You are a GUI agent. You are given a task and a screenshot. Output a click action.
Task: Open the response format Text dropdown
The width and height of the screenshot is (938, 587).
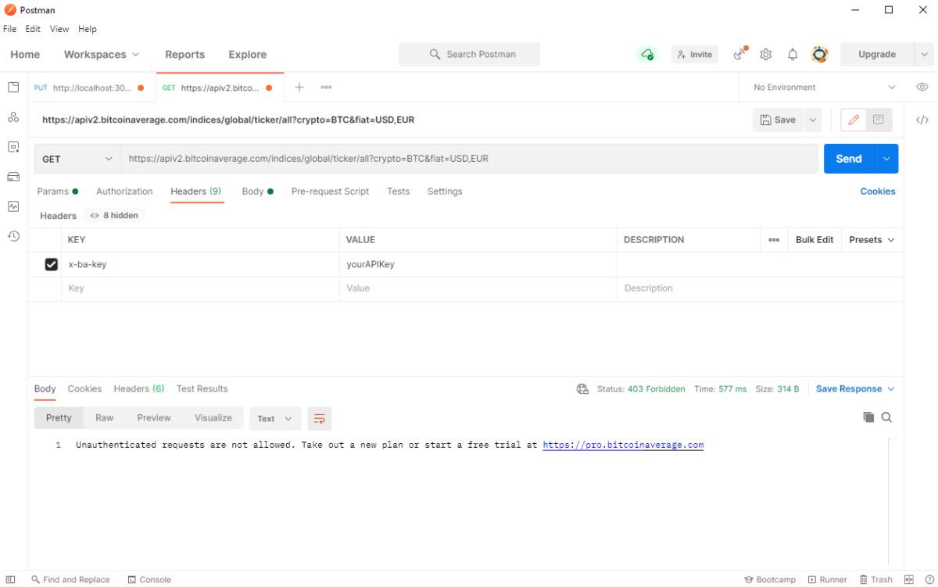tap(275, 419)
